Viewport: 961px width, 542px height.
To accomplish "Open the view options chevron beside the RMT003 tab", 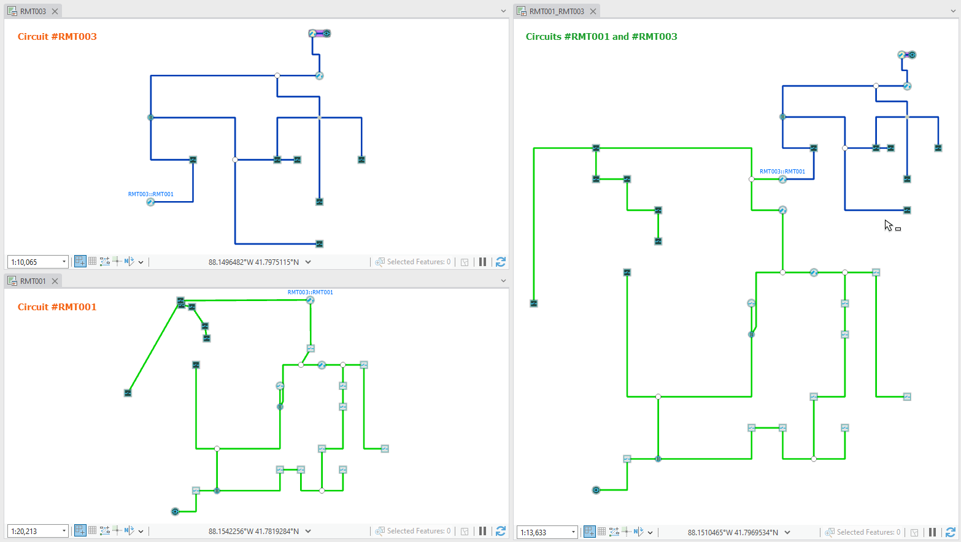I will (x=503, y=10).
